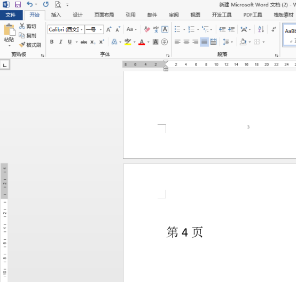Open the Asian Layout (Chinese typography) icon
This screenshot has width=296, height=282.
244,29
